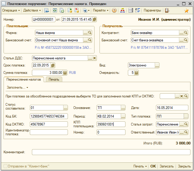Open calendar for Срок платежа
The width and height of the screenshot is (194, 171).
click(x=53, y=65)
